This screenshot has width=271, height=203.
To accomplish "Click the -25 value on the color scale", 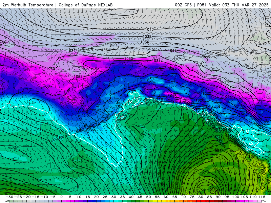I will click(x=18, y=197).
